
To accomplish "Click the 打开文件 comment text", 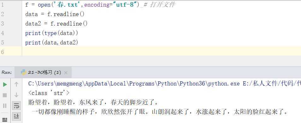I will [162, 5].
